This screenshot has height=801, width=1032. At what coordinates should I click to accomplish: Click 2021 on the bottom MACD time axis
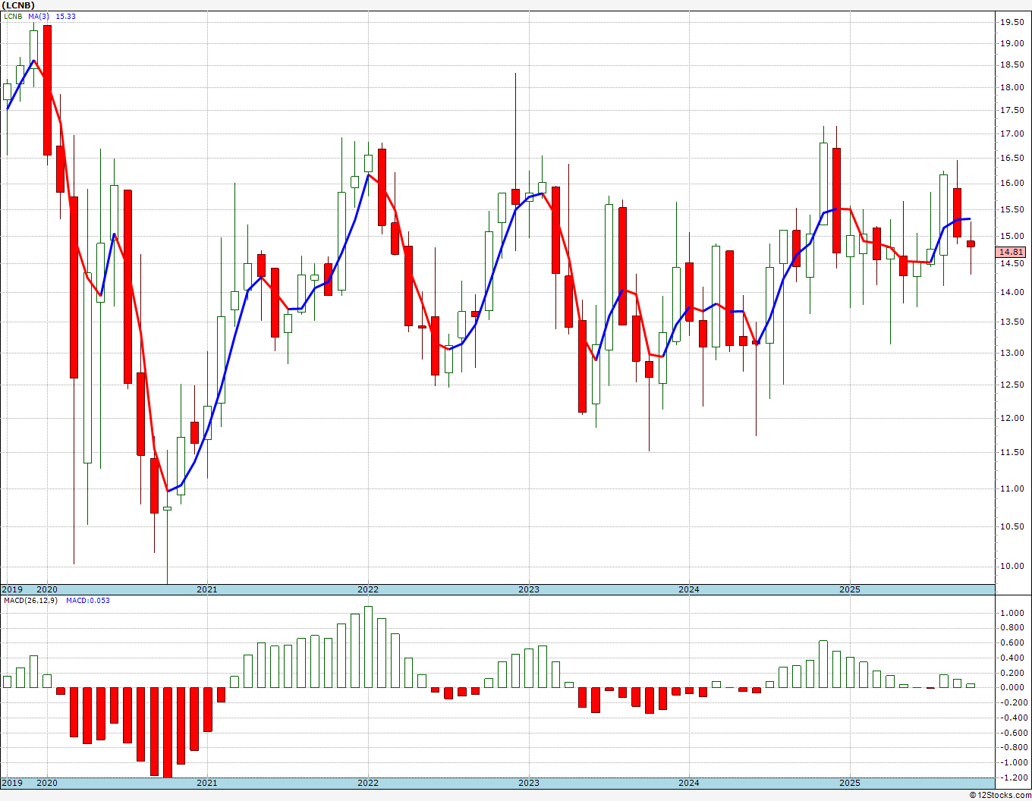[207, 783]
